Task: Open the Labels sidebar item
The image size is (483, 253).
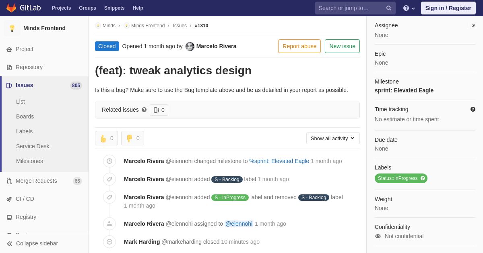Action: pos(24,131)
